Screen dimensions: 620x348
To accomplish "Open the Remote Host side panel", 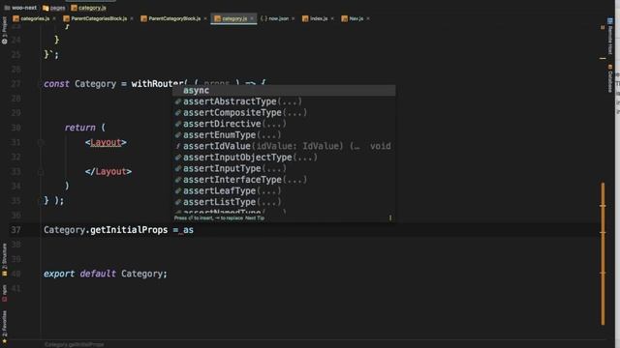I will point(610,37).
